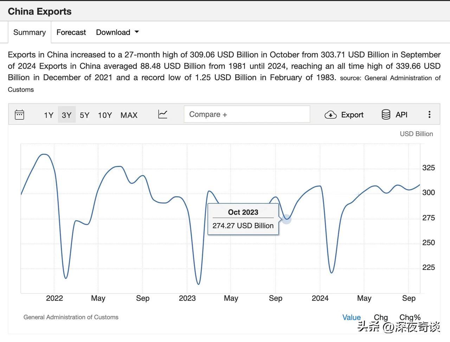The height and width of the screenshot is (342, 450).
Task: Click the 2024 x-axis label
Action: [x=320, y=298]
